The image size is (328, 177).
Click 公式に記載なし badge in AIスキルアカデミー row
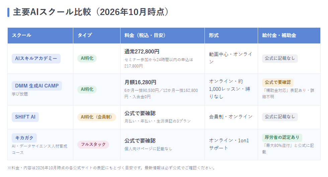[280, 58]
